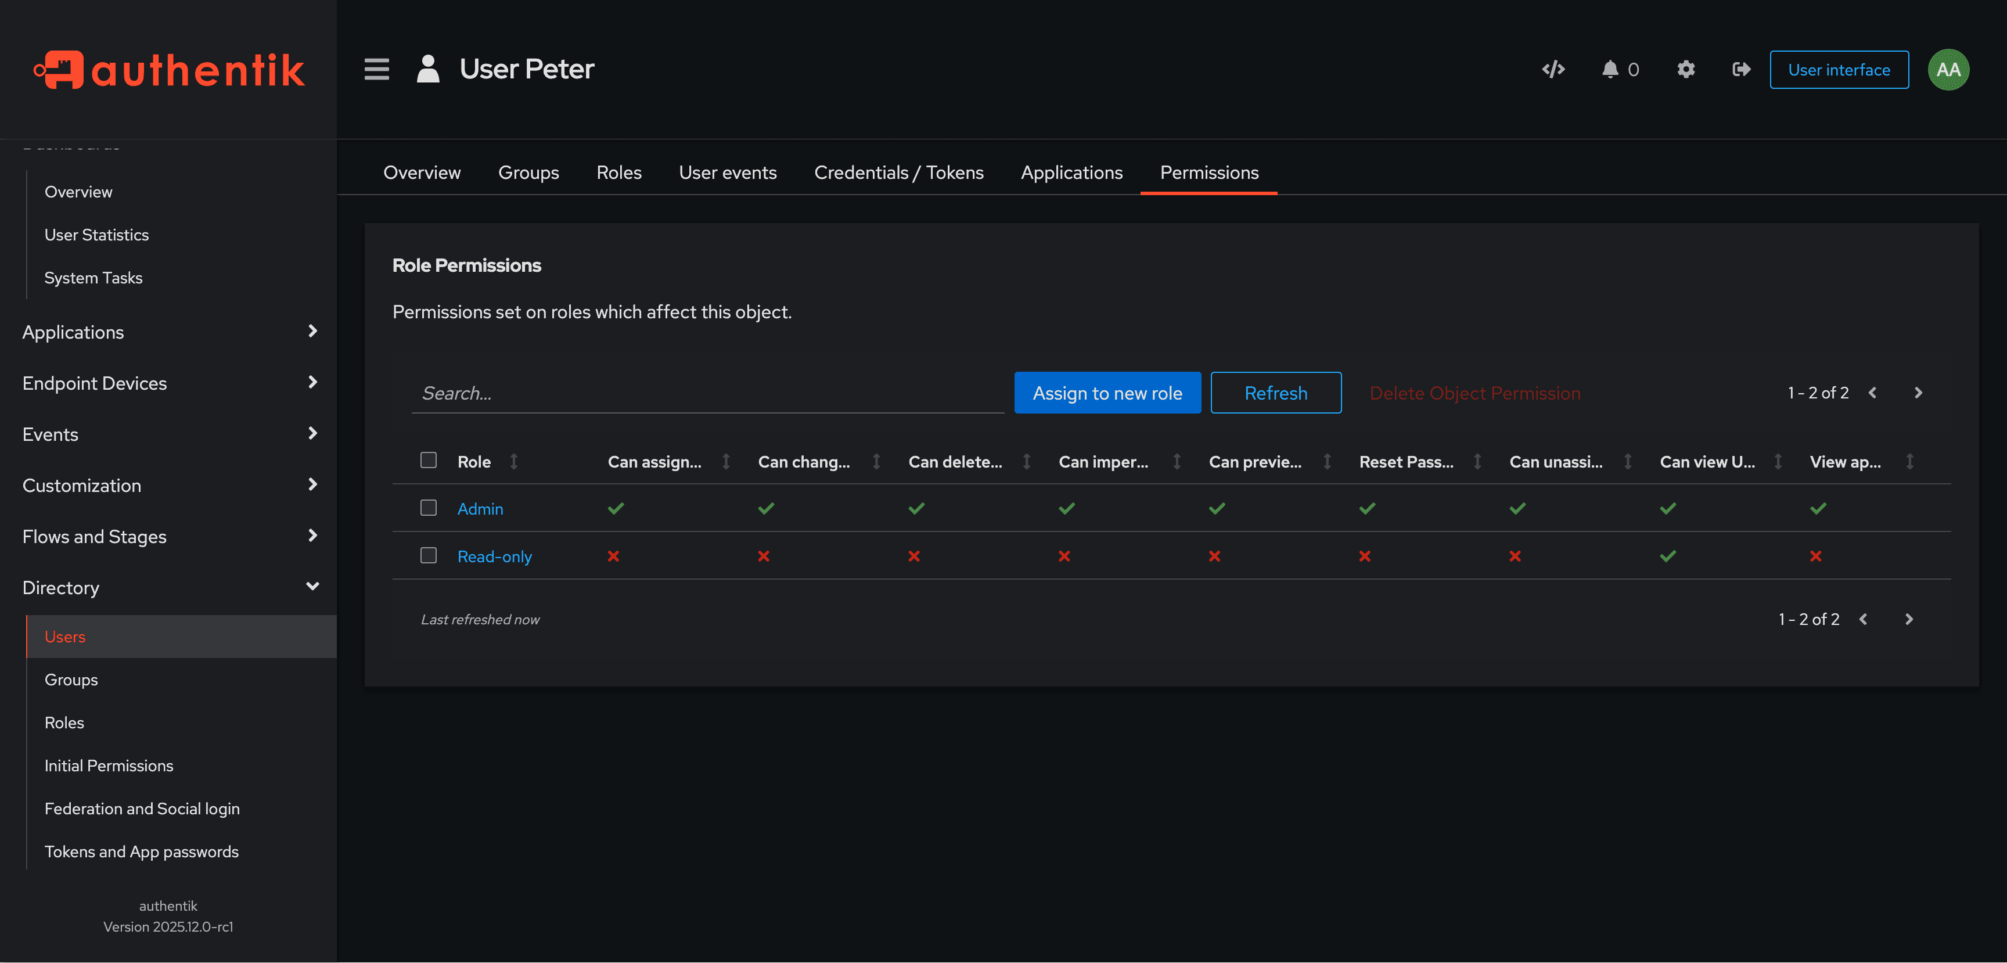Go to next page in top pagination
Image resolution: width=2007 pixels, height=963 pixels.
[x=1918, y=393]
